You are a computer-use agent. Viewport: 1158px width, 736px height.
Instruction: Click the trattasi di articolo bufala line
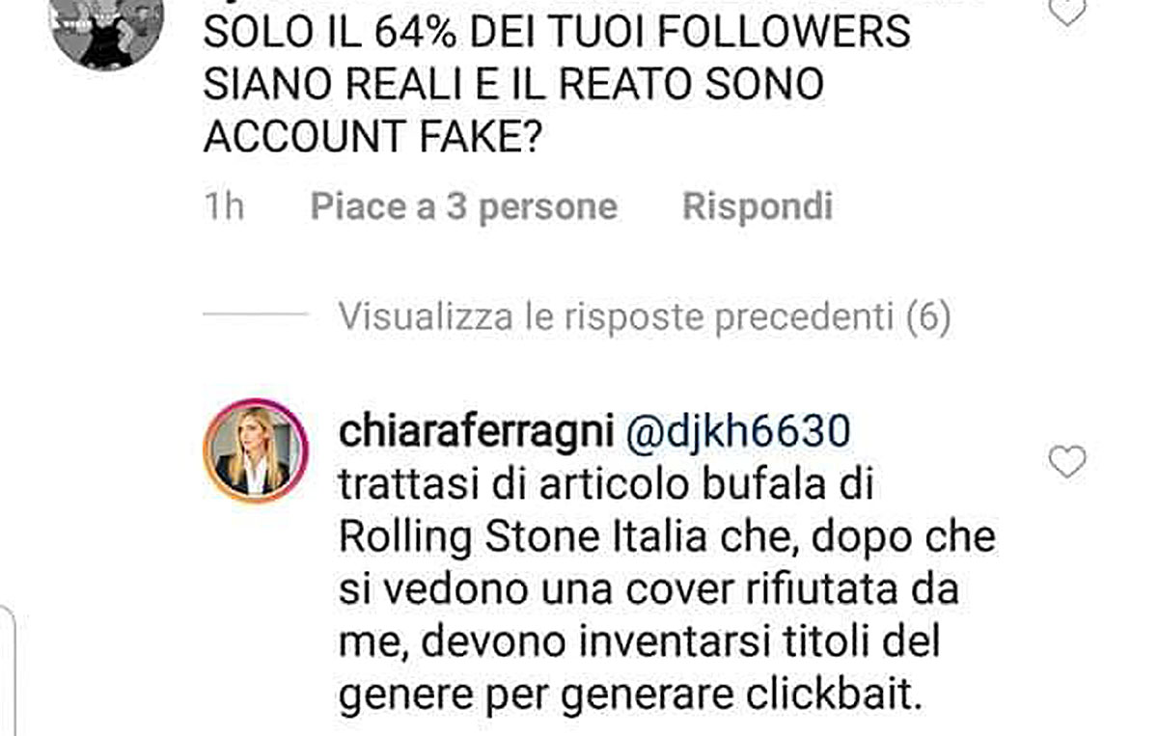(x=606, y=484)
